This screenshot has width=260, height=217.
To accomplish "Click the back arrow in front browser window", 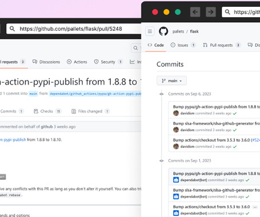I will [195, 12].
